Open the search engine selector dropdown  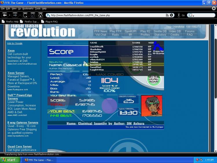[x=191, y=15]
